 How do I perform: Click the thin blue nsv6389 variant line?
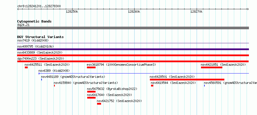144,73
